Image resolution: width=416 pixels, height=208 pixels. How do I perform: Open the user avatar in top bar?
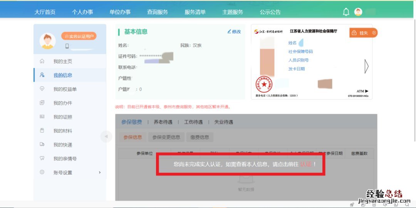pos(358,12)
